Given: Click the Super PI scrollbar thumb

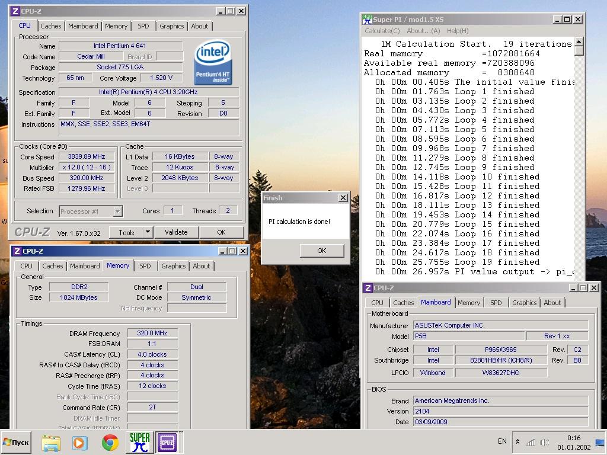Looking at the screenshot, I should click(579, 51).
